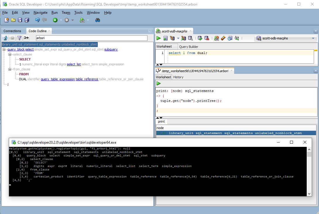Clear the worksheet with the eraser icon
This screenshot has width=319, height=214.
coord(223,38)
